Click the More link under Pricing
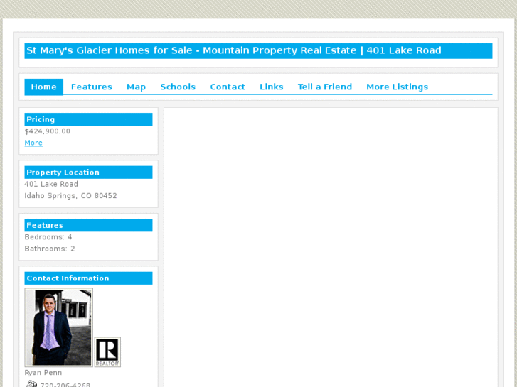Image resolution: width=517 pixels, height=387 pixels. (33, 143)
